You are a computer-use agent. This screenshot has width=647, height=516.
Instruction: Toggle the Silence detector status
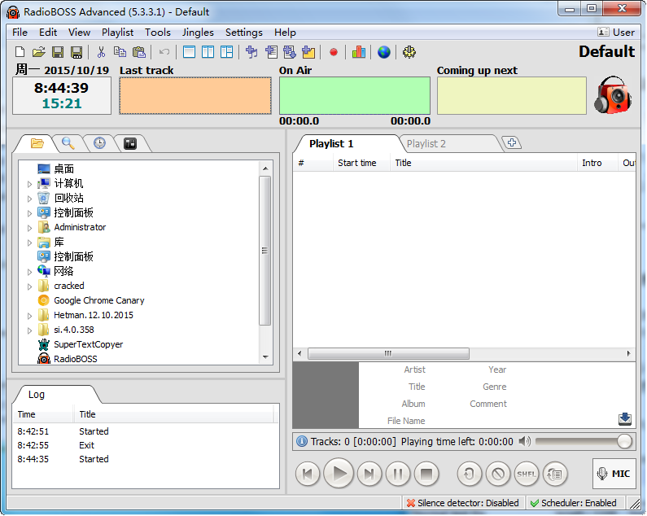coord(463,503)
